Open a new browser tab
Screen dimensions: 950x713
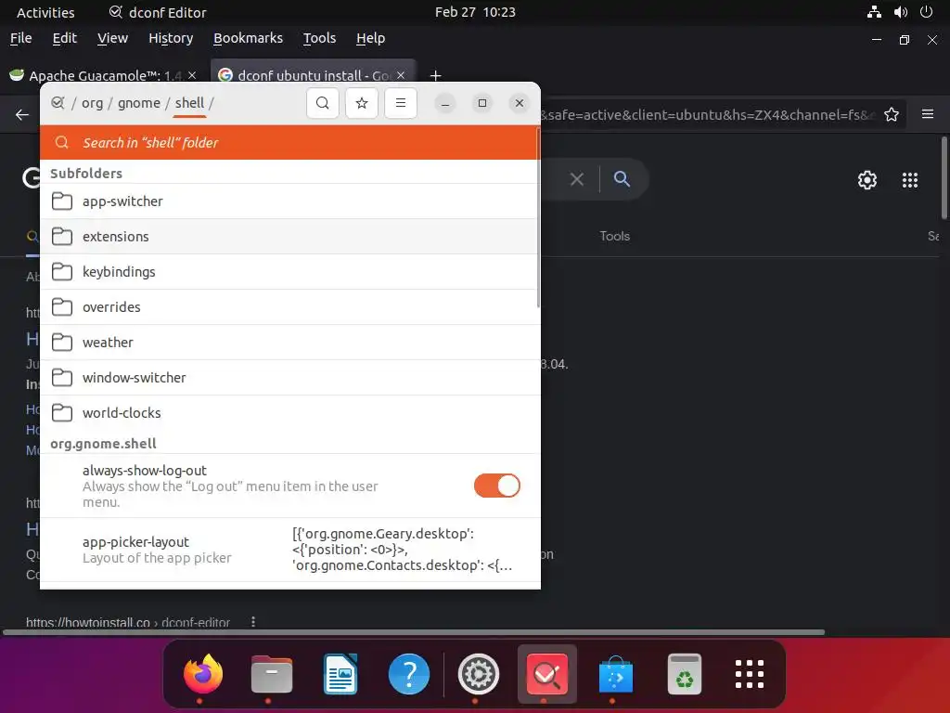click(435, 76)
